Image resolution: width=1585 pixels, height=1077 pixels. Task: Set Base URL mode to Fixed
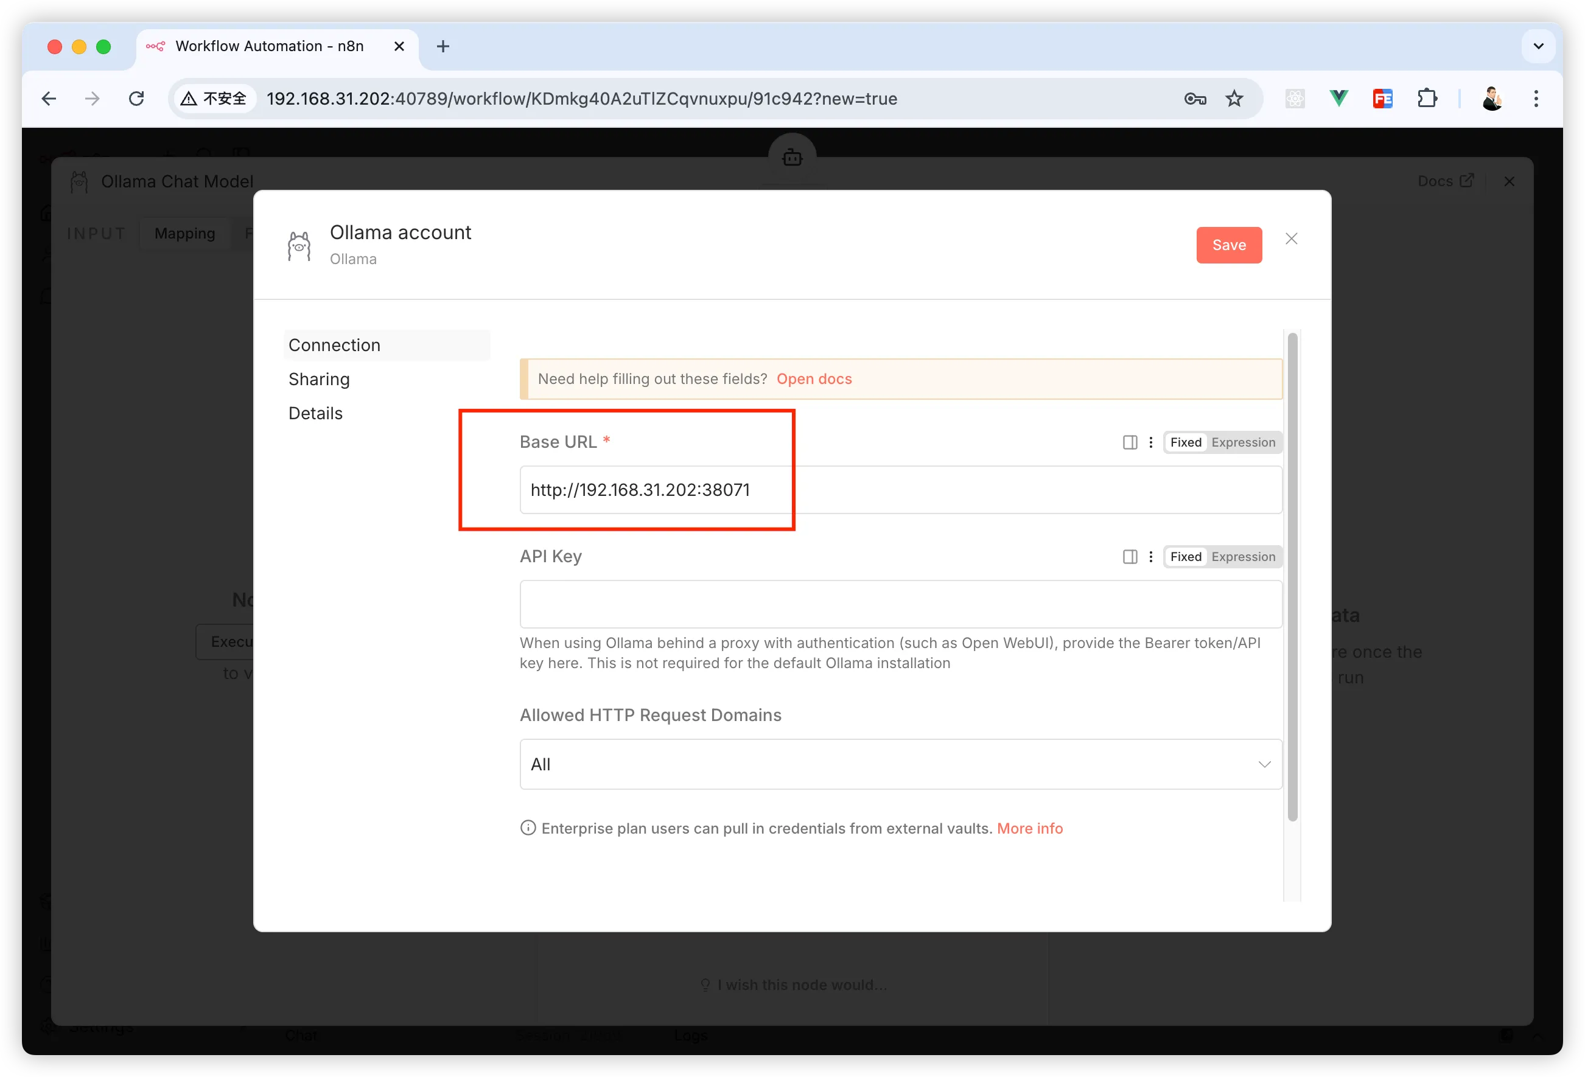point(1185,442)
